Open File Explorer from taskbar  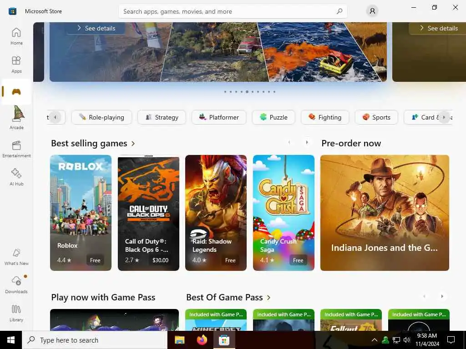click(x=179, y=340)
